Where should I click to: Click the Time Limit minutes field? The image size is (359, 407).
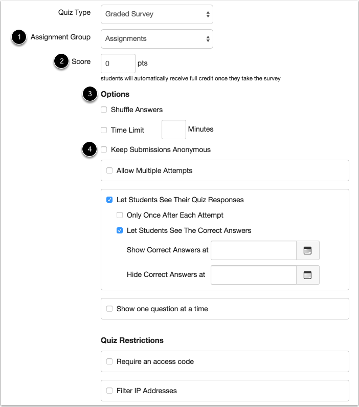click(174, 129)
